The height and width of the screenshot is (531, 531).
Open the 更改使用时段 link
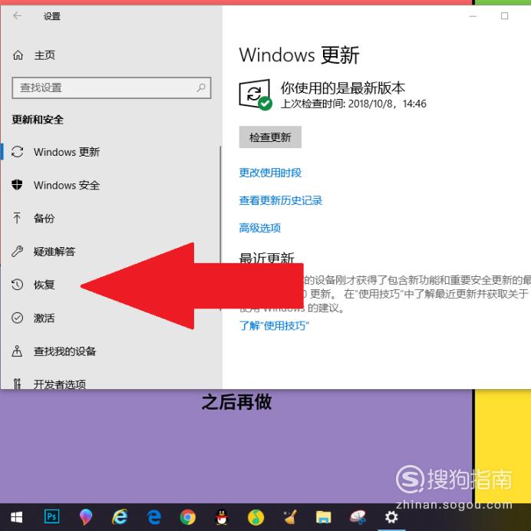coord(270,173)
